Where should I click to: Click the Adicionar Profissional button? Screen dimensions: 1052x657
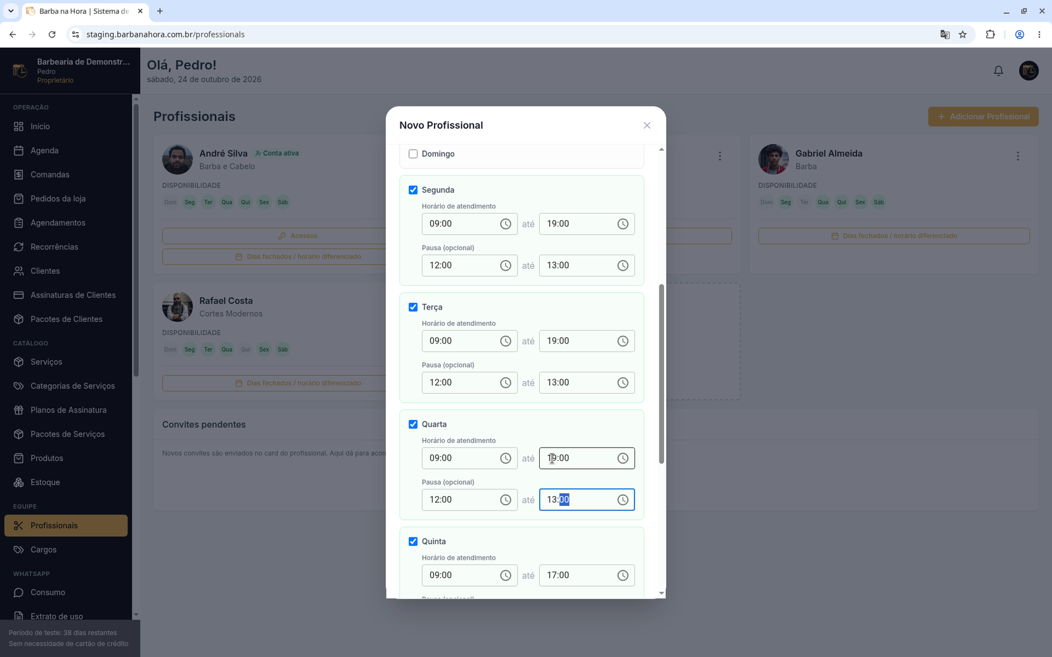(983, 117)
